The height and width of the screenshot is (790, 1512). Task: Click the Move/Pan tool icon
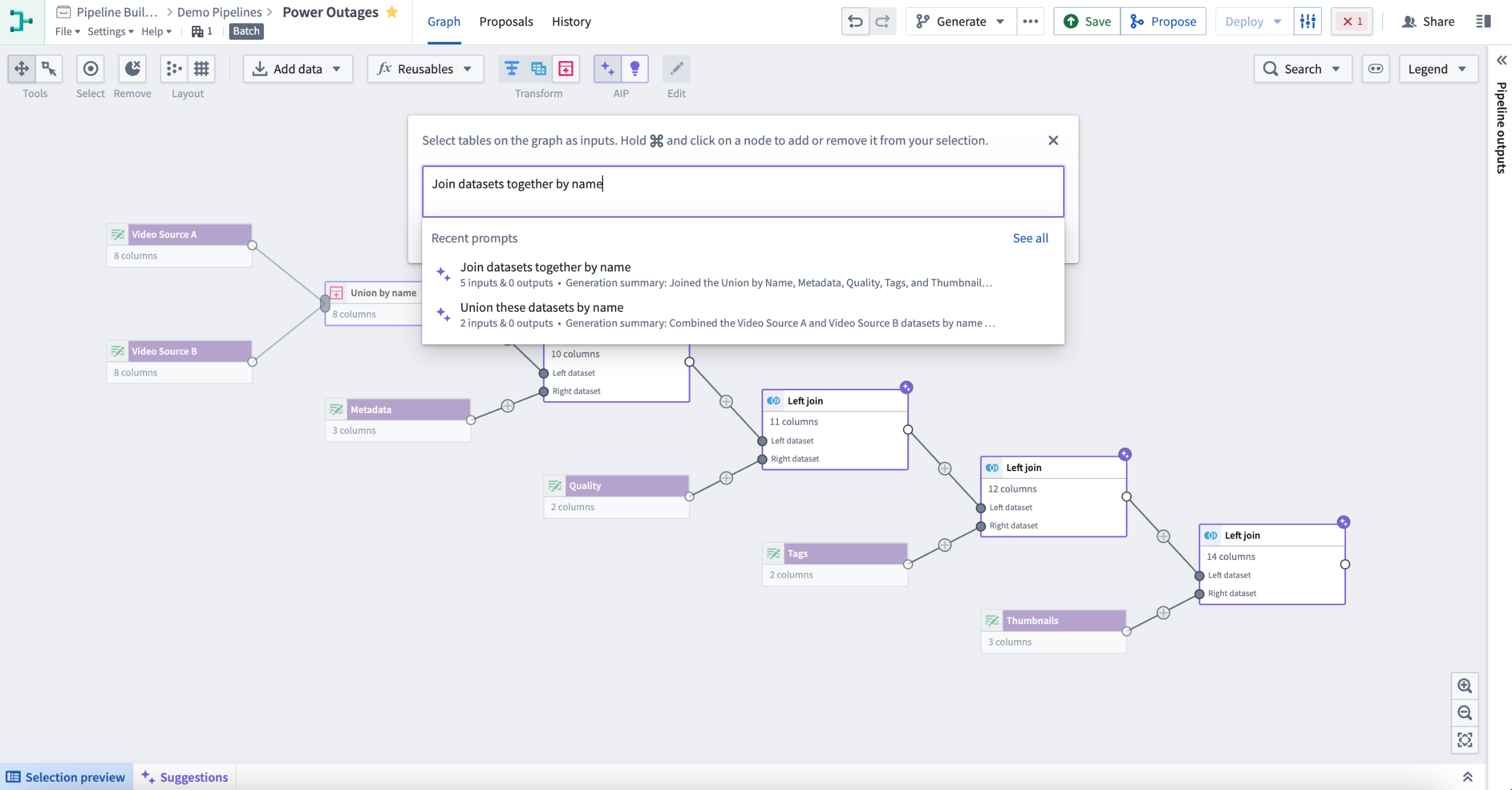pyautogui.click(x=21, y=68)
